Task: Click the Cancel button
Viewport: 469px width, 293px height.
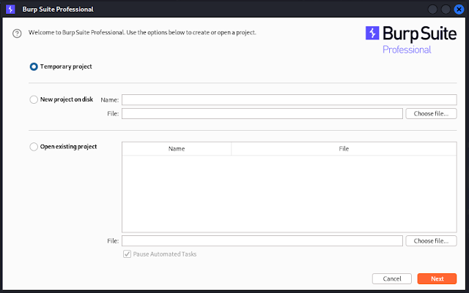Action: (x=392, y=278)
